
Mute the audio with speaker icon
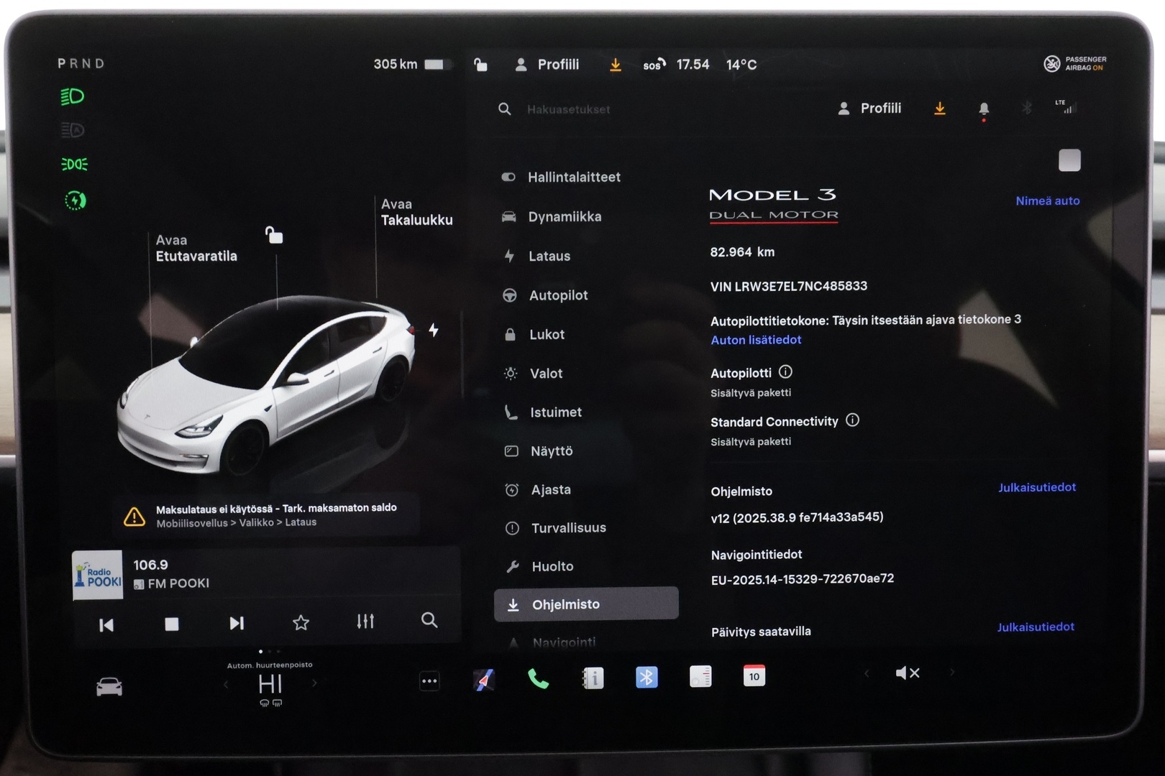pos(908,673)
